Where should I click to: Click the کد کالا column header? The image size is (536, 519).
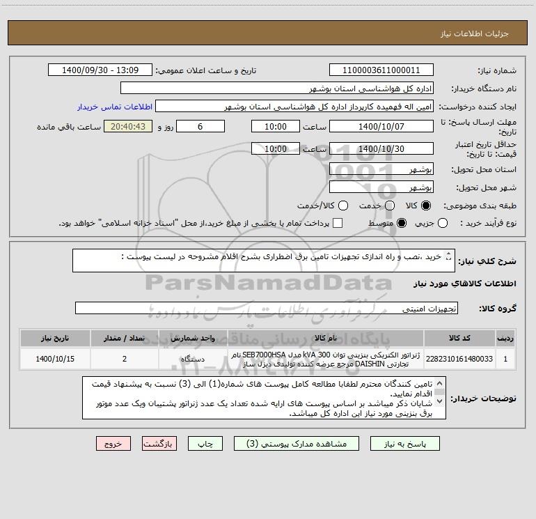coord(459,339)
